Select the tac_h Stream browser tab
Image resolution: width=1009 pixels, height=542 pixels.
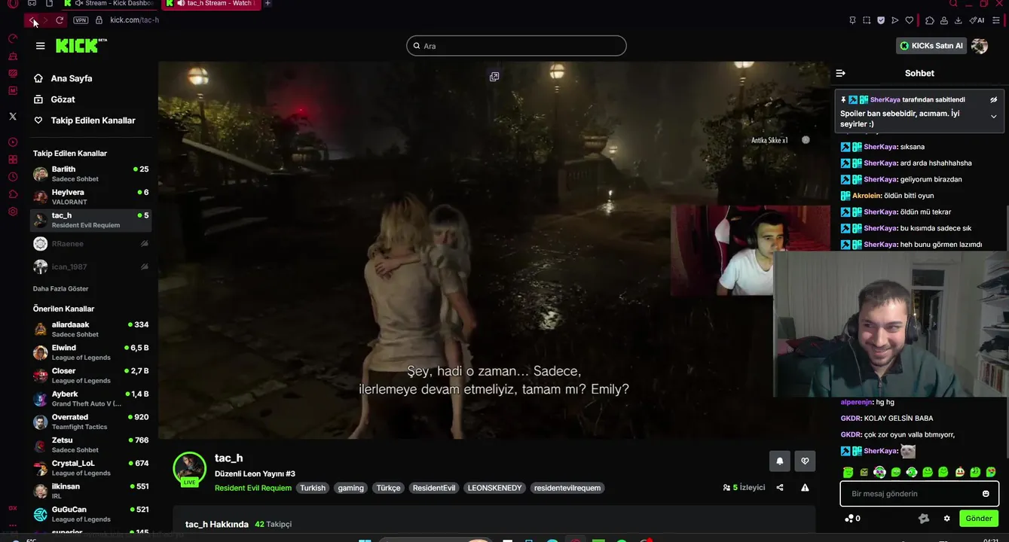coord(213,4)
